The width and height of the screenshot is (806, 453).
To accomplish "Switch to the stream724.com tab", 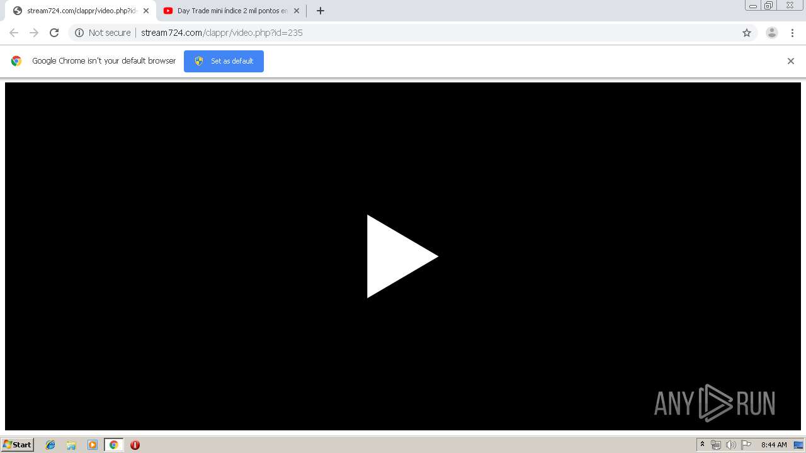I will [81, 11].
